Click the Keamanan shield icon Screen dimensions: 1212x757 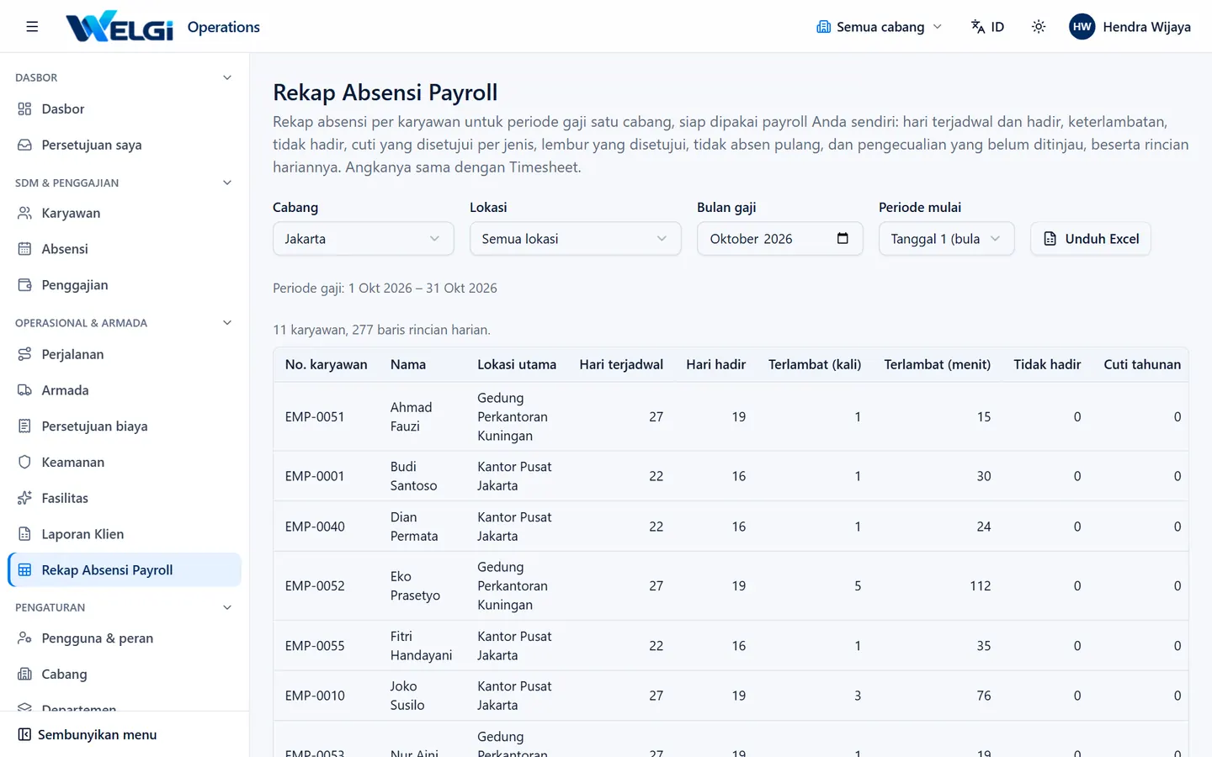[24, 463]
